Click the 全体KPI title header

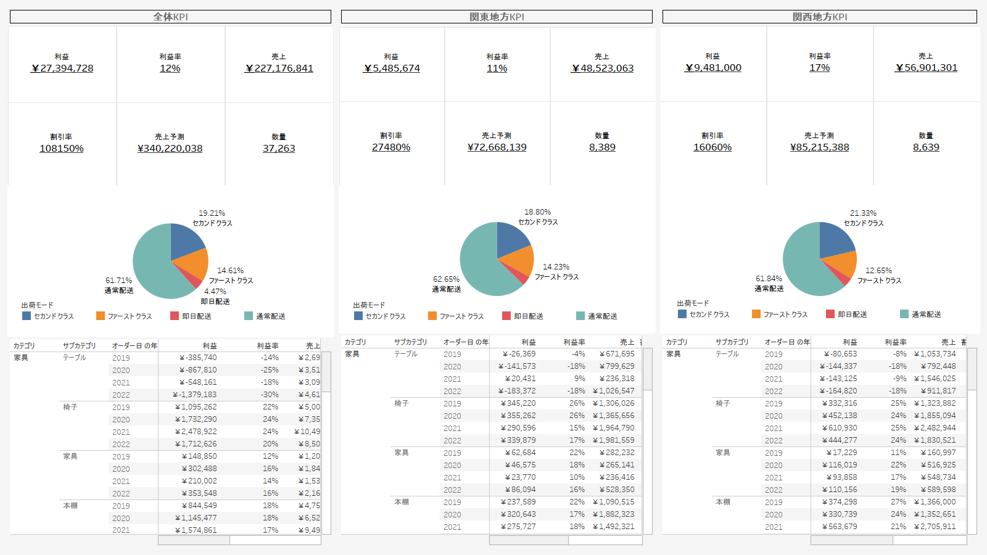coord(170,17)
